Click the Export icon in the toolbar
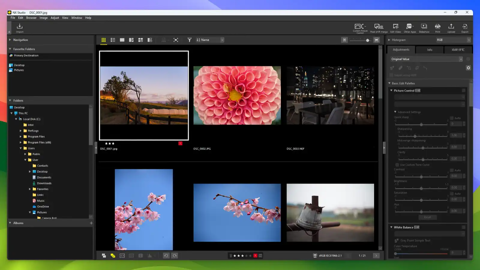Image resolution: width=480 pixels, height=270 pixels. click(465, 27)
